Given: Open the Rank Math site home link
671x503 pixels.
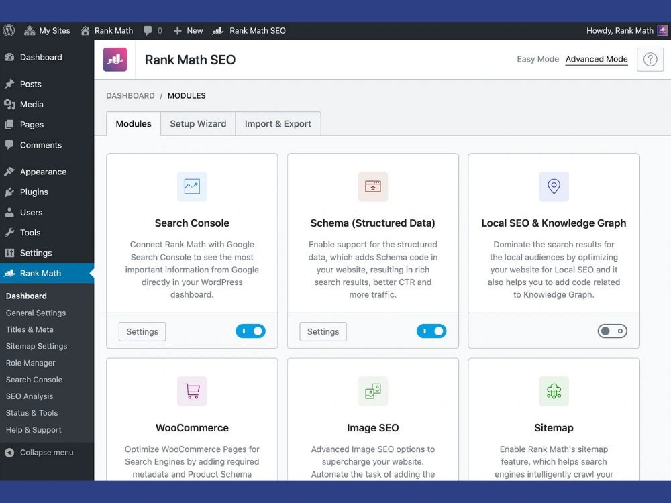Looking at the screenshot, I should (107, 30).
